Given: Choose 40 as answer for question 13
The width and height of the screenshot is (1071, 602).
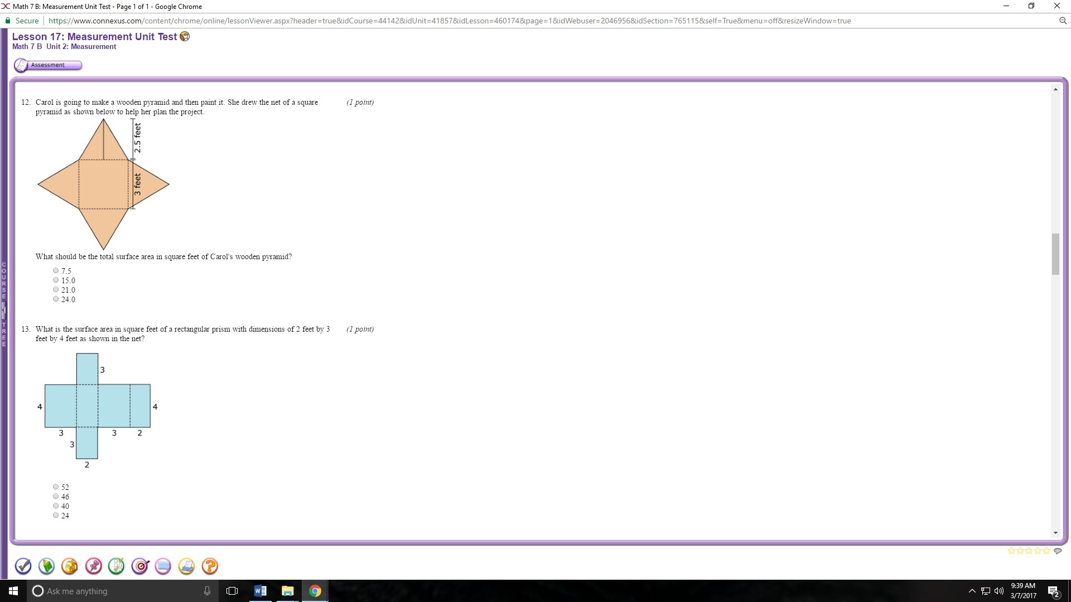Looking at the screenshot, I should pyautogui.click(x=56, y=506).
